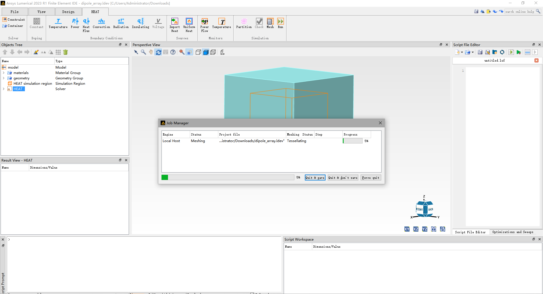
Task: Click the zoom extents icon
Action: coord(182,52)
